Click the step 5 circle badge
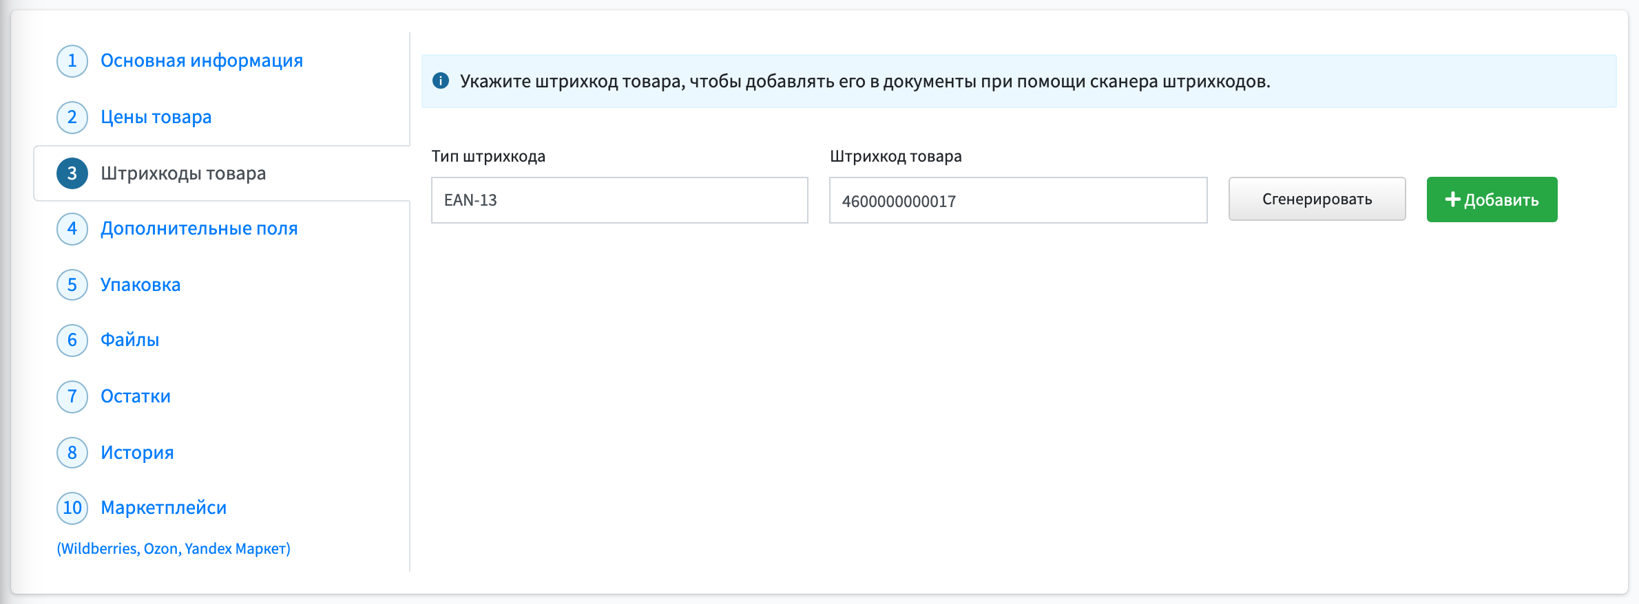The image size is (1639, 604). coord(72,285)
